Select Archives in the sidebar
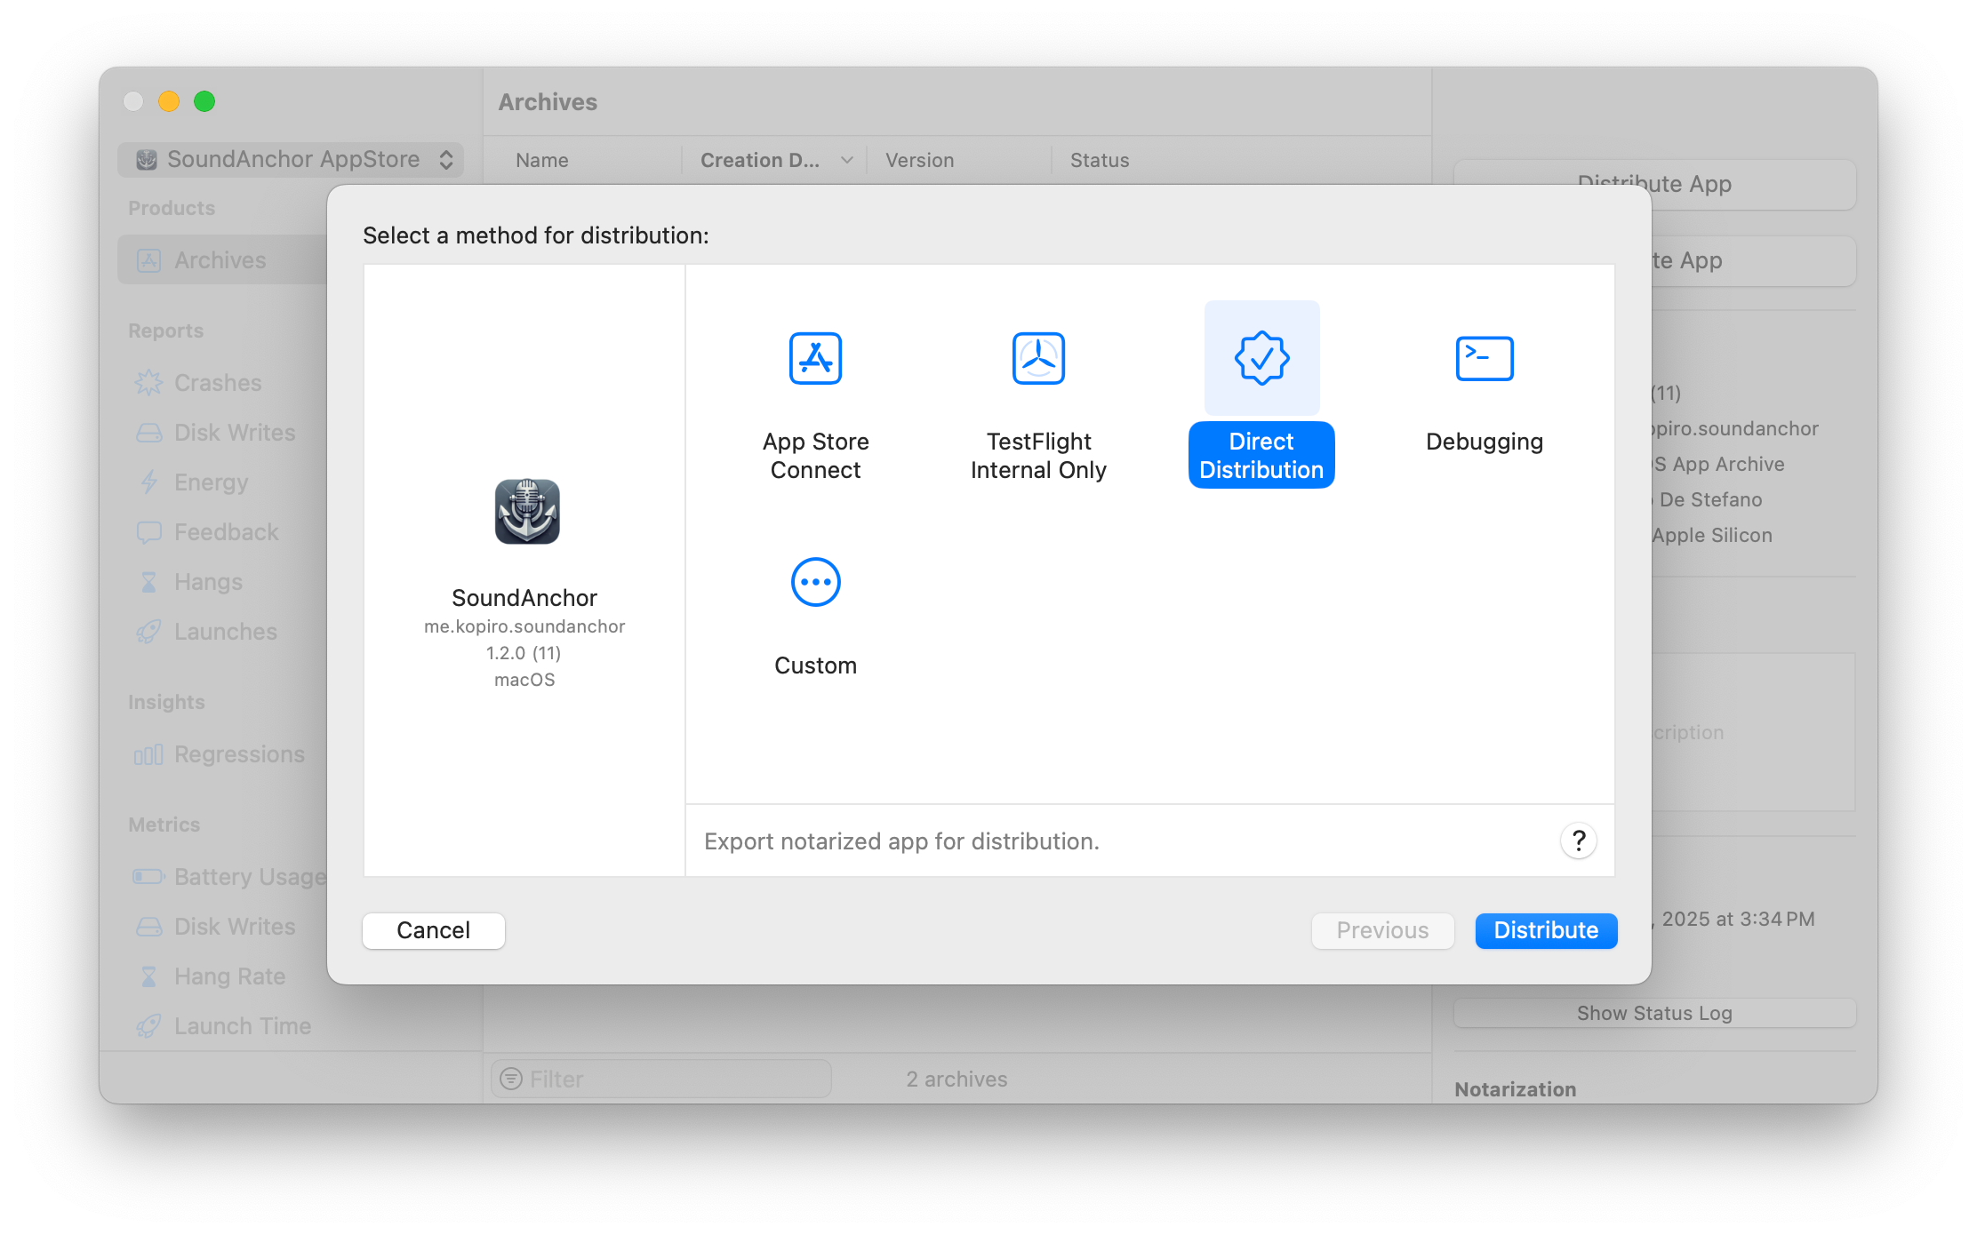 (x=220, y=260)
